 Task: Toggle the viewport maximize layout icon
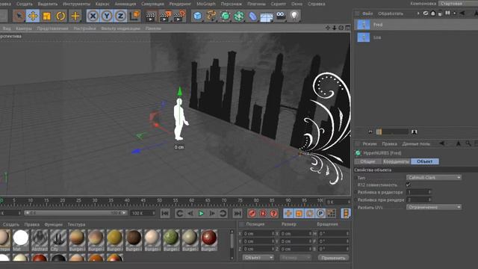(347, 28)
